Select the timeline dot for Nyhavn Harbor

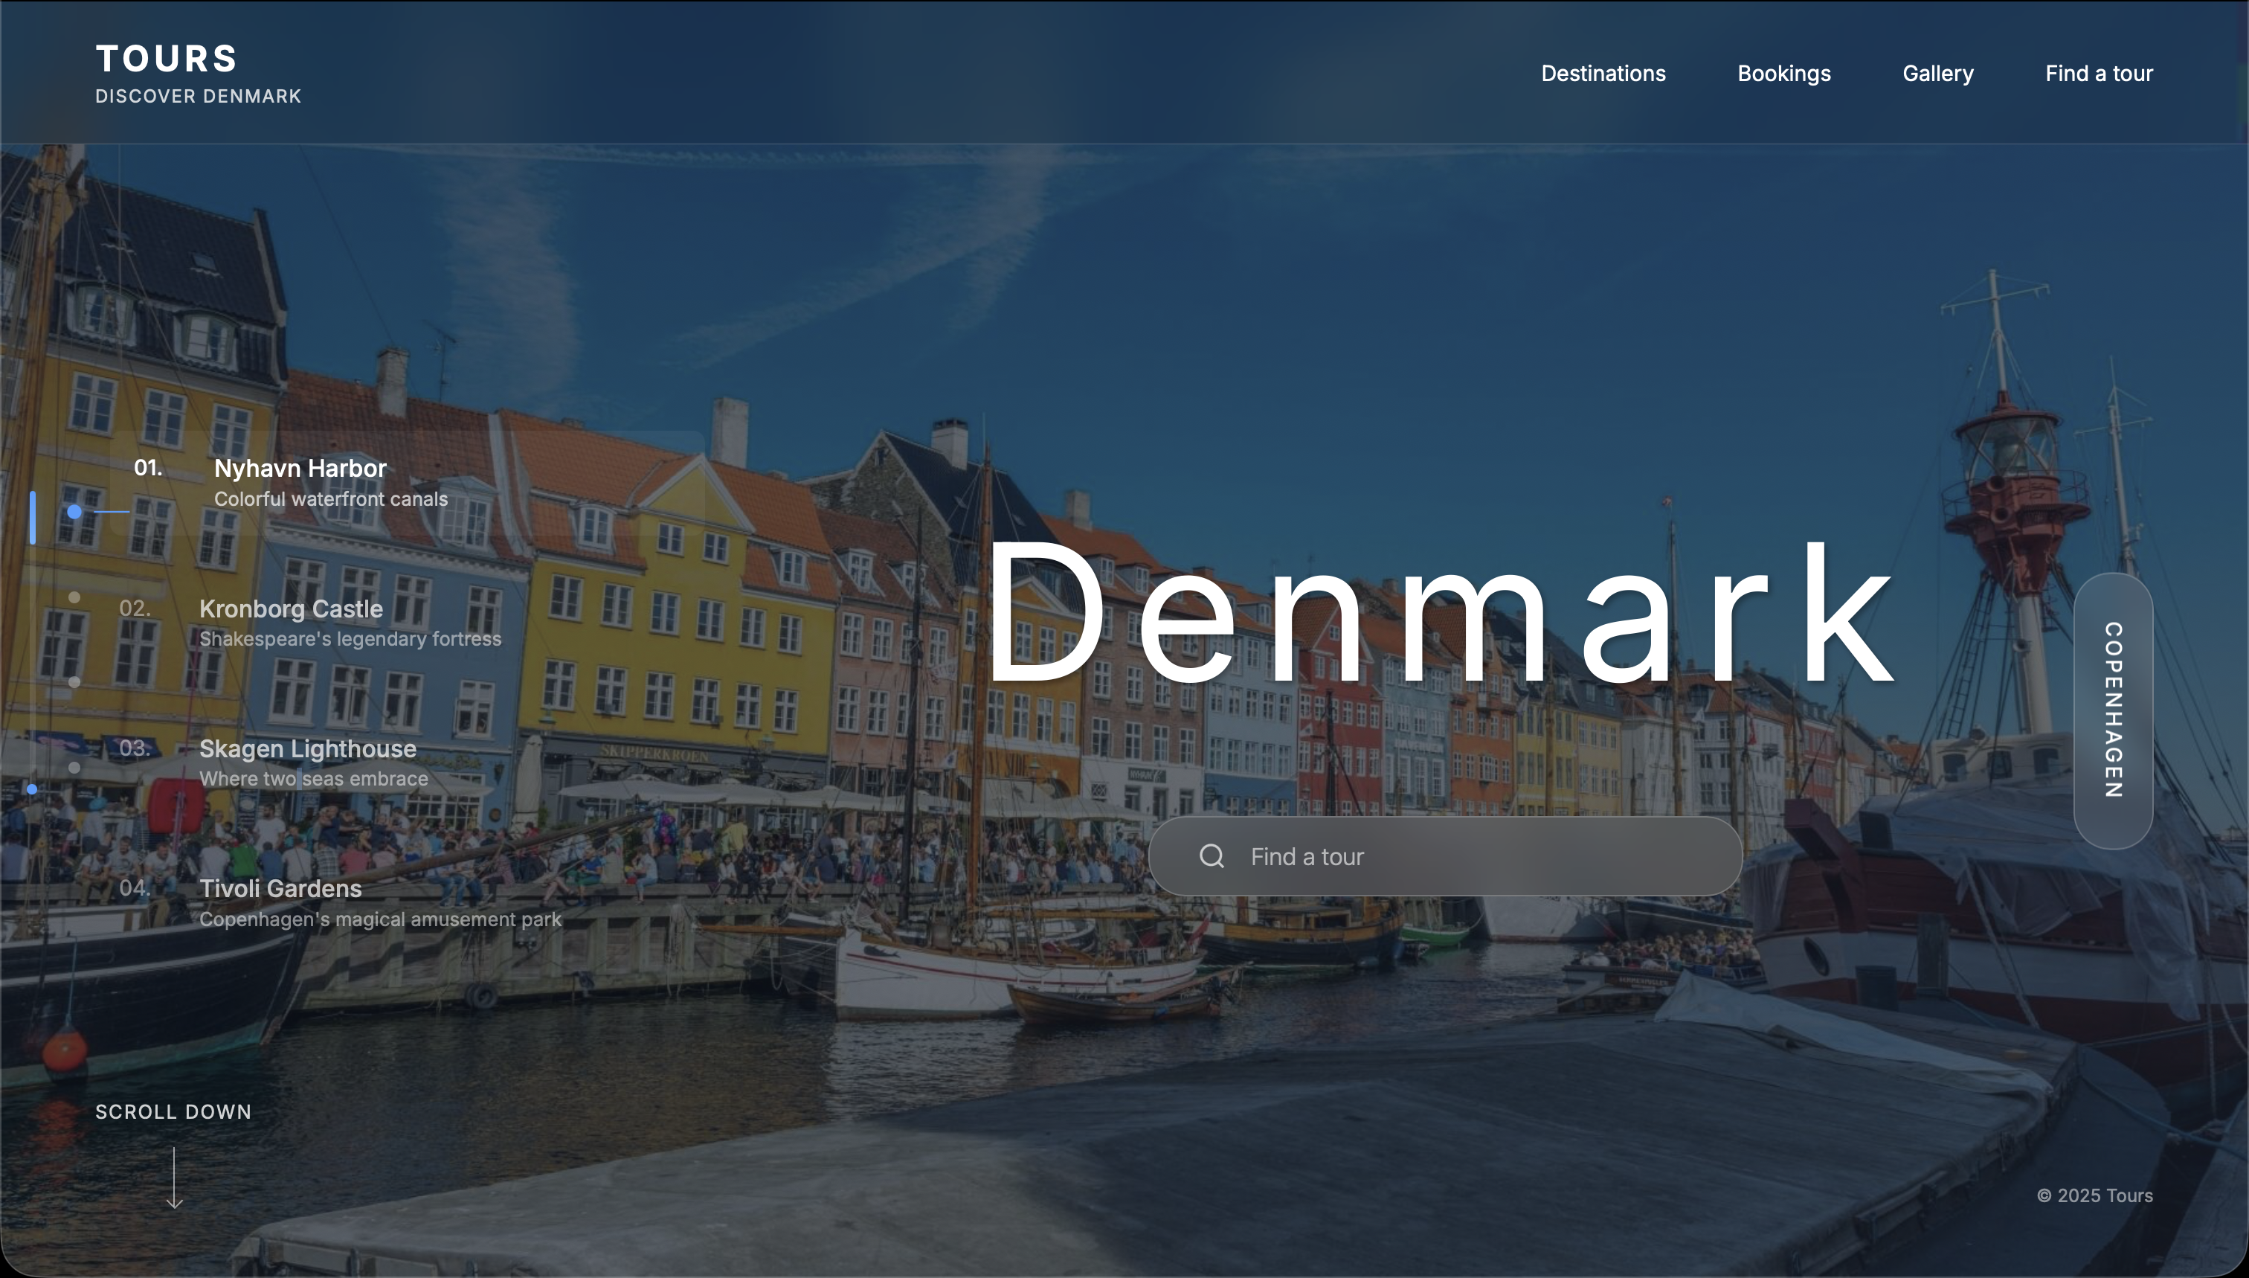coord(74,510)
